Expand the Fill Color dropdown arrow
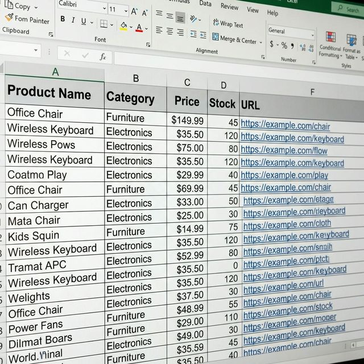Screen dimensions: 364x364 [x=131, y=27]
